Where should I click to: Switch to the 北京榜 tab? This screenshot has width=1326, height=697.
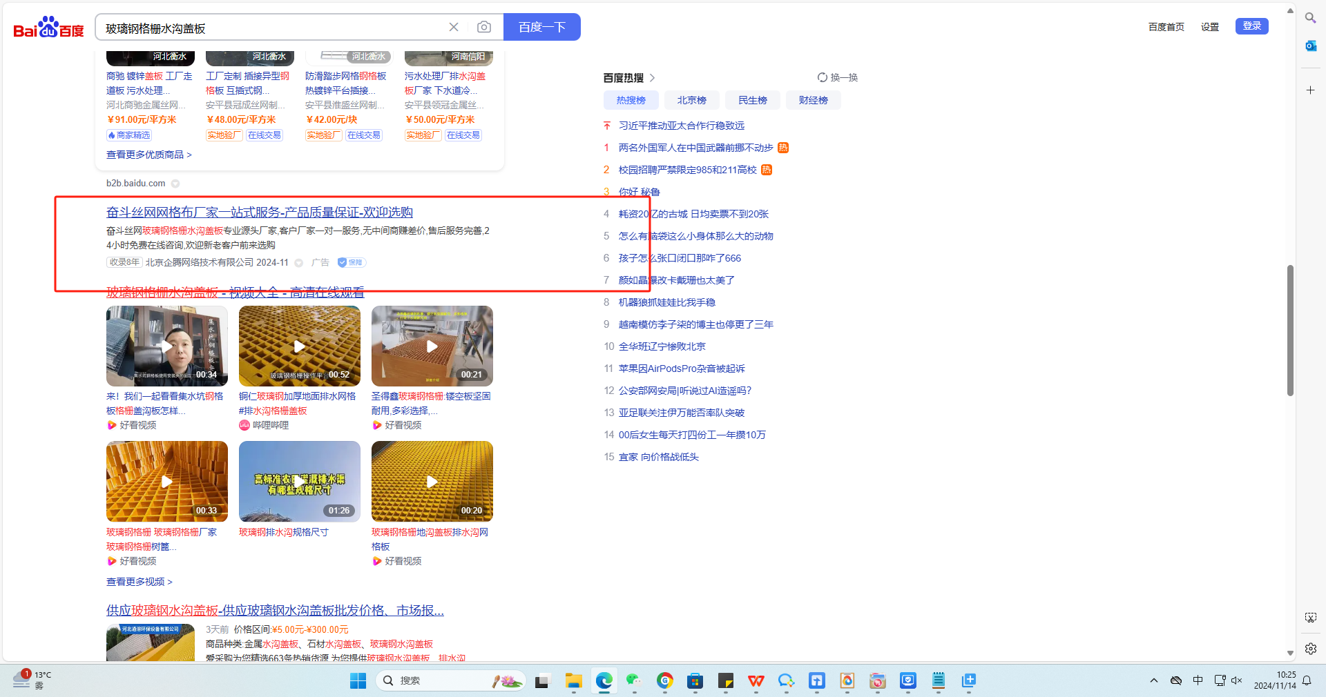(691, 100)
